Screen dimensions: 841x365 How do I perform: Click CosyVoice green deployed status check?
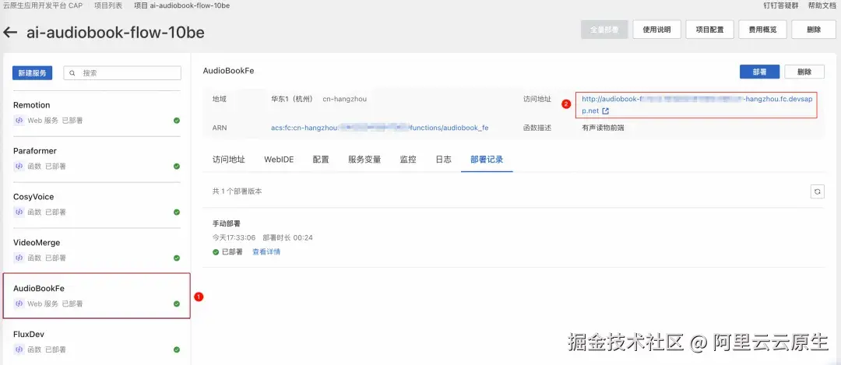(x=177, y=212)
